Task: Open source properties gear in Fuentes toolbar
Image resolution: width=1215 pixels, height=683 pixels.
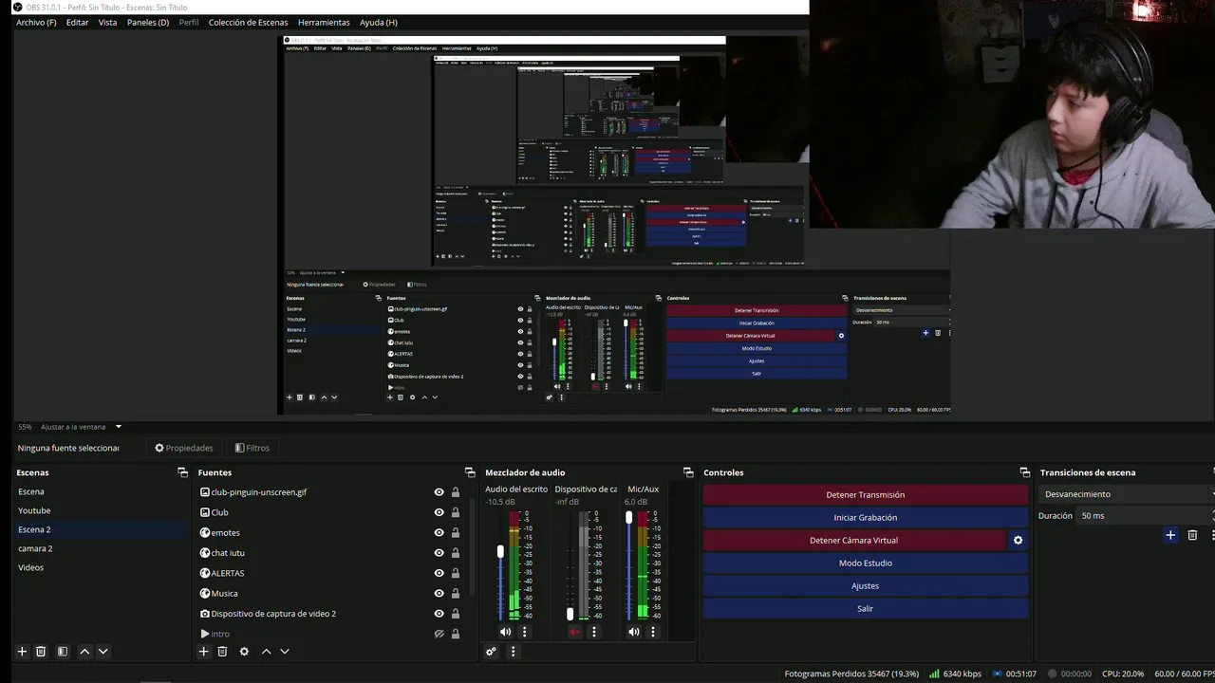Action: point(244,652)
